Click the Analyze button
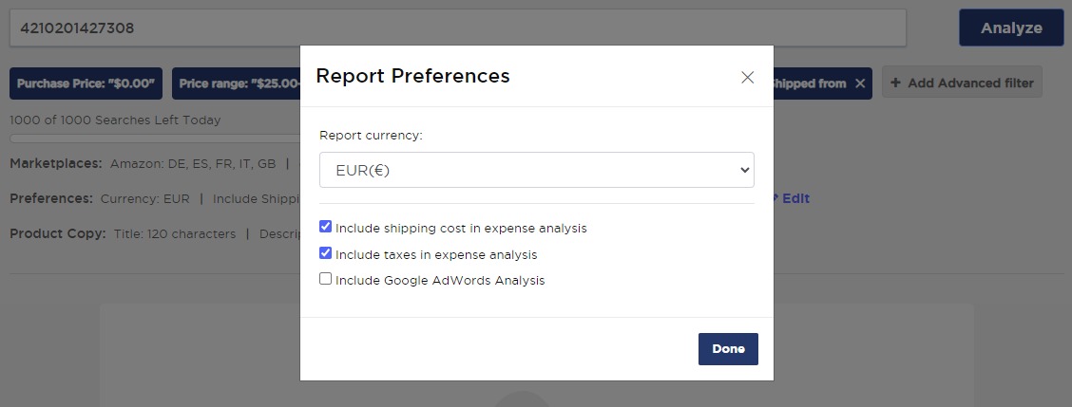This screenshot has height=407, width=1072. (x=1010, y=28)
